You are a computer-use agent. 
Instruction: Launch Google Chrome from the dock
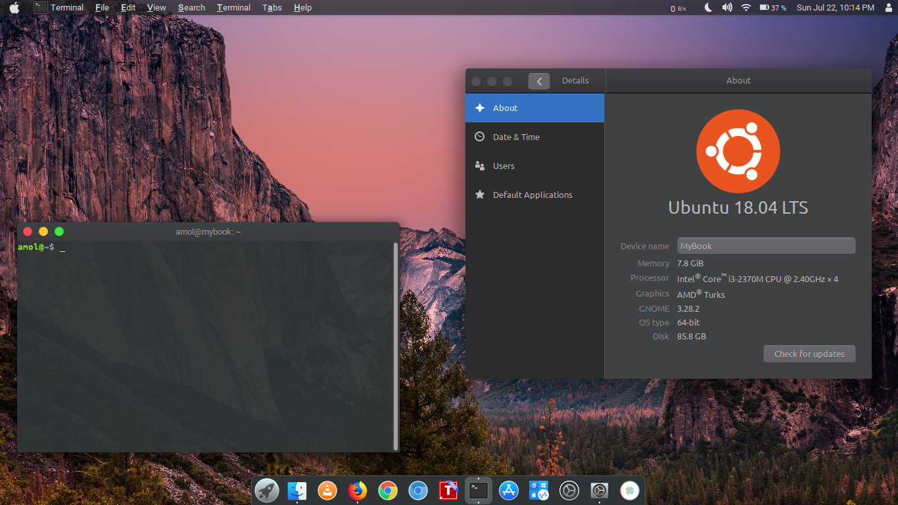coord(388,491)
